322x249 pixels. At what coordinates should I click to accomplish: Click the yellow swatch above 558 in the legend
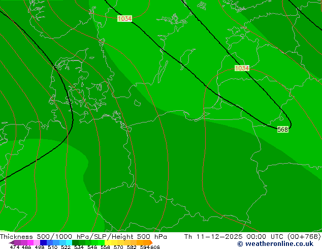(x=108, y=242)
